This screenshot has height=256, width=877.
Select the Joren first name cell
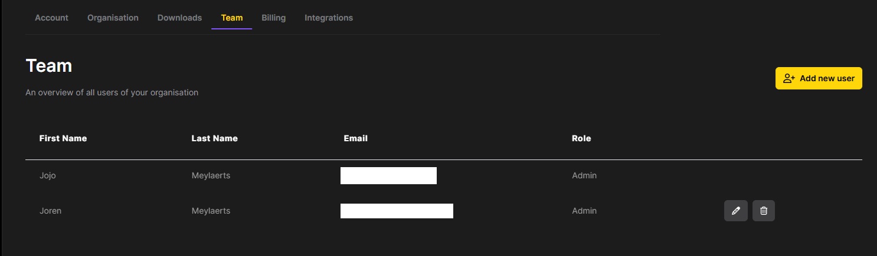click(50, 211)
